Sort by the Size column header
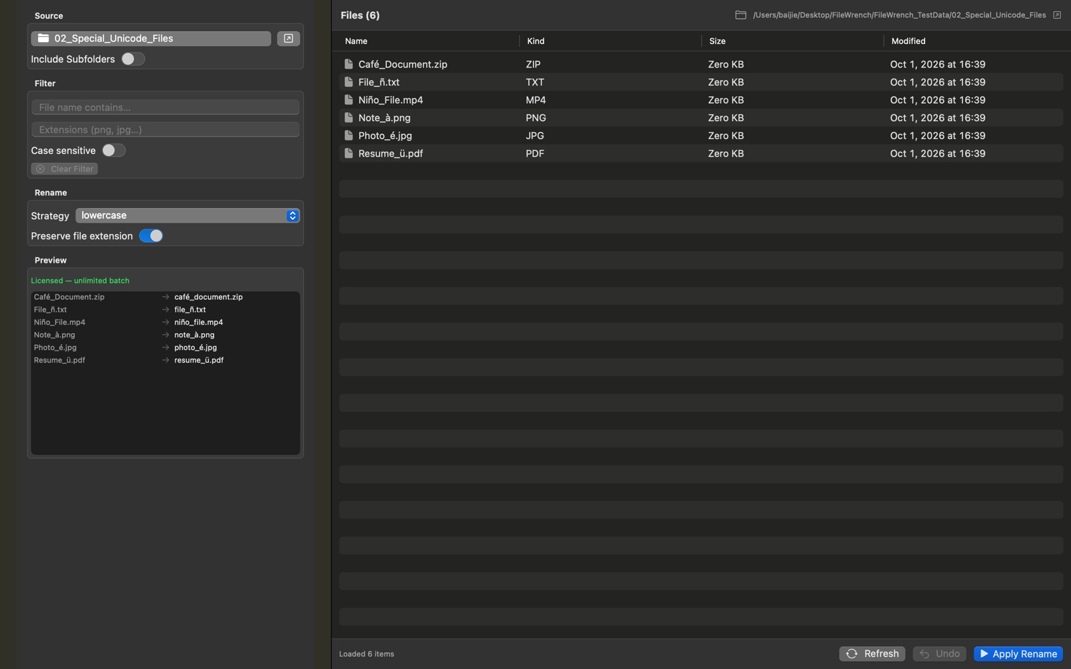Screen dimensions: 1071x669 click(717, 41)
